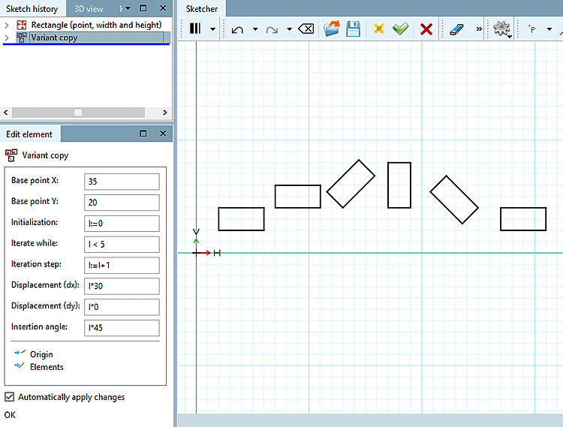Image resolution: width=563 pixels, height=427 pixels.
Task: Click the green checkmark accept icon
Action: click(x=400, y=29)
